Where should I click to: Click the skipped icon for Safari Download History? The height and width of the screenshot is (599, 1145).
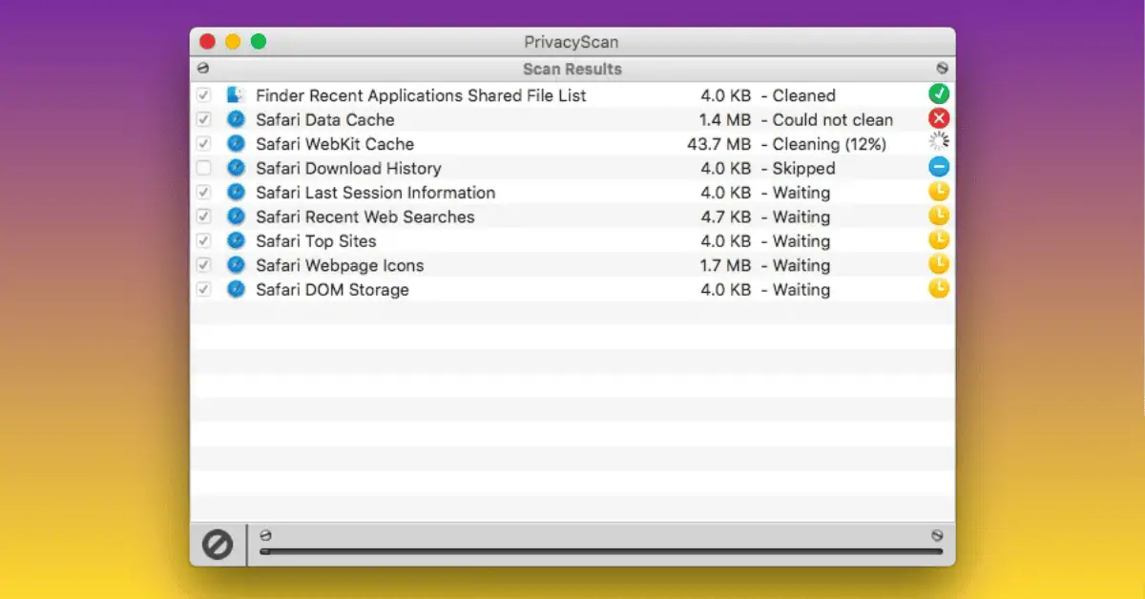(x=938, y=166)
